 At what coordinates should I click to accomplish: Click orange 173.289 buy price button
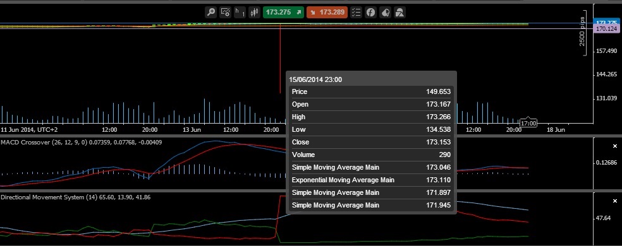[327, 12]
